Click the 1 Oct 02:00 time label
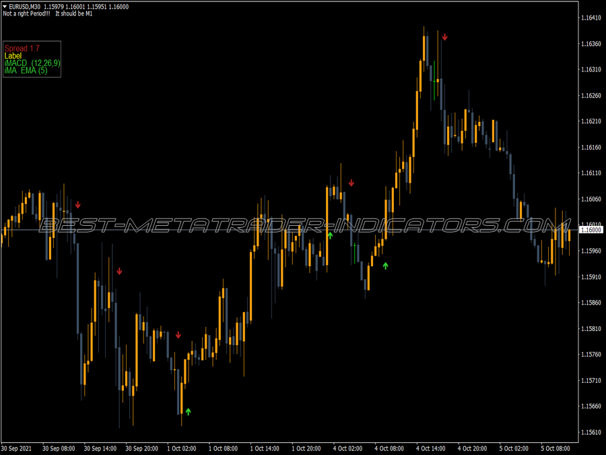This screenshot has width=606, height=455. coord(182,448)
